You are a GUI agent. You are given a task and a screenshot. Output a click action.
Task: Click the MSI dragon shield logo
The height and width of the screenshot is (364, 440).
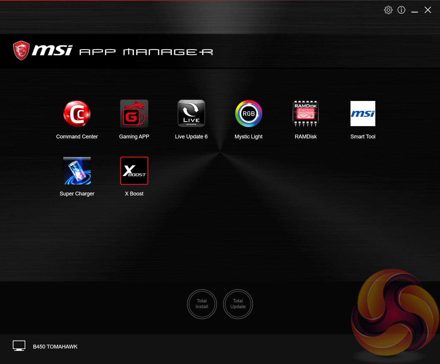coord(21,51)
